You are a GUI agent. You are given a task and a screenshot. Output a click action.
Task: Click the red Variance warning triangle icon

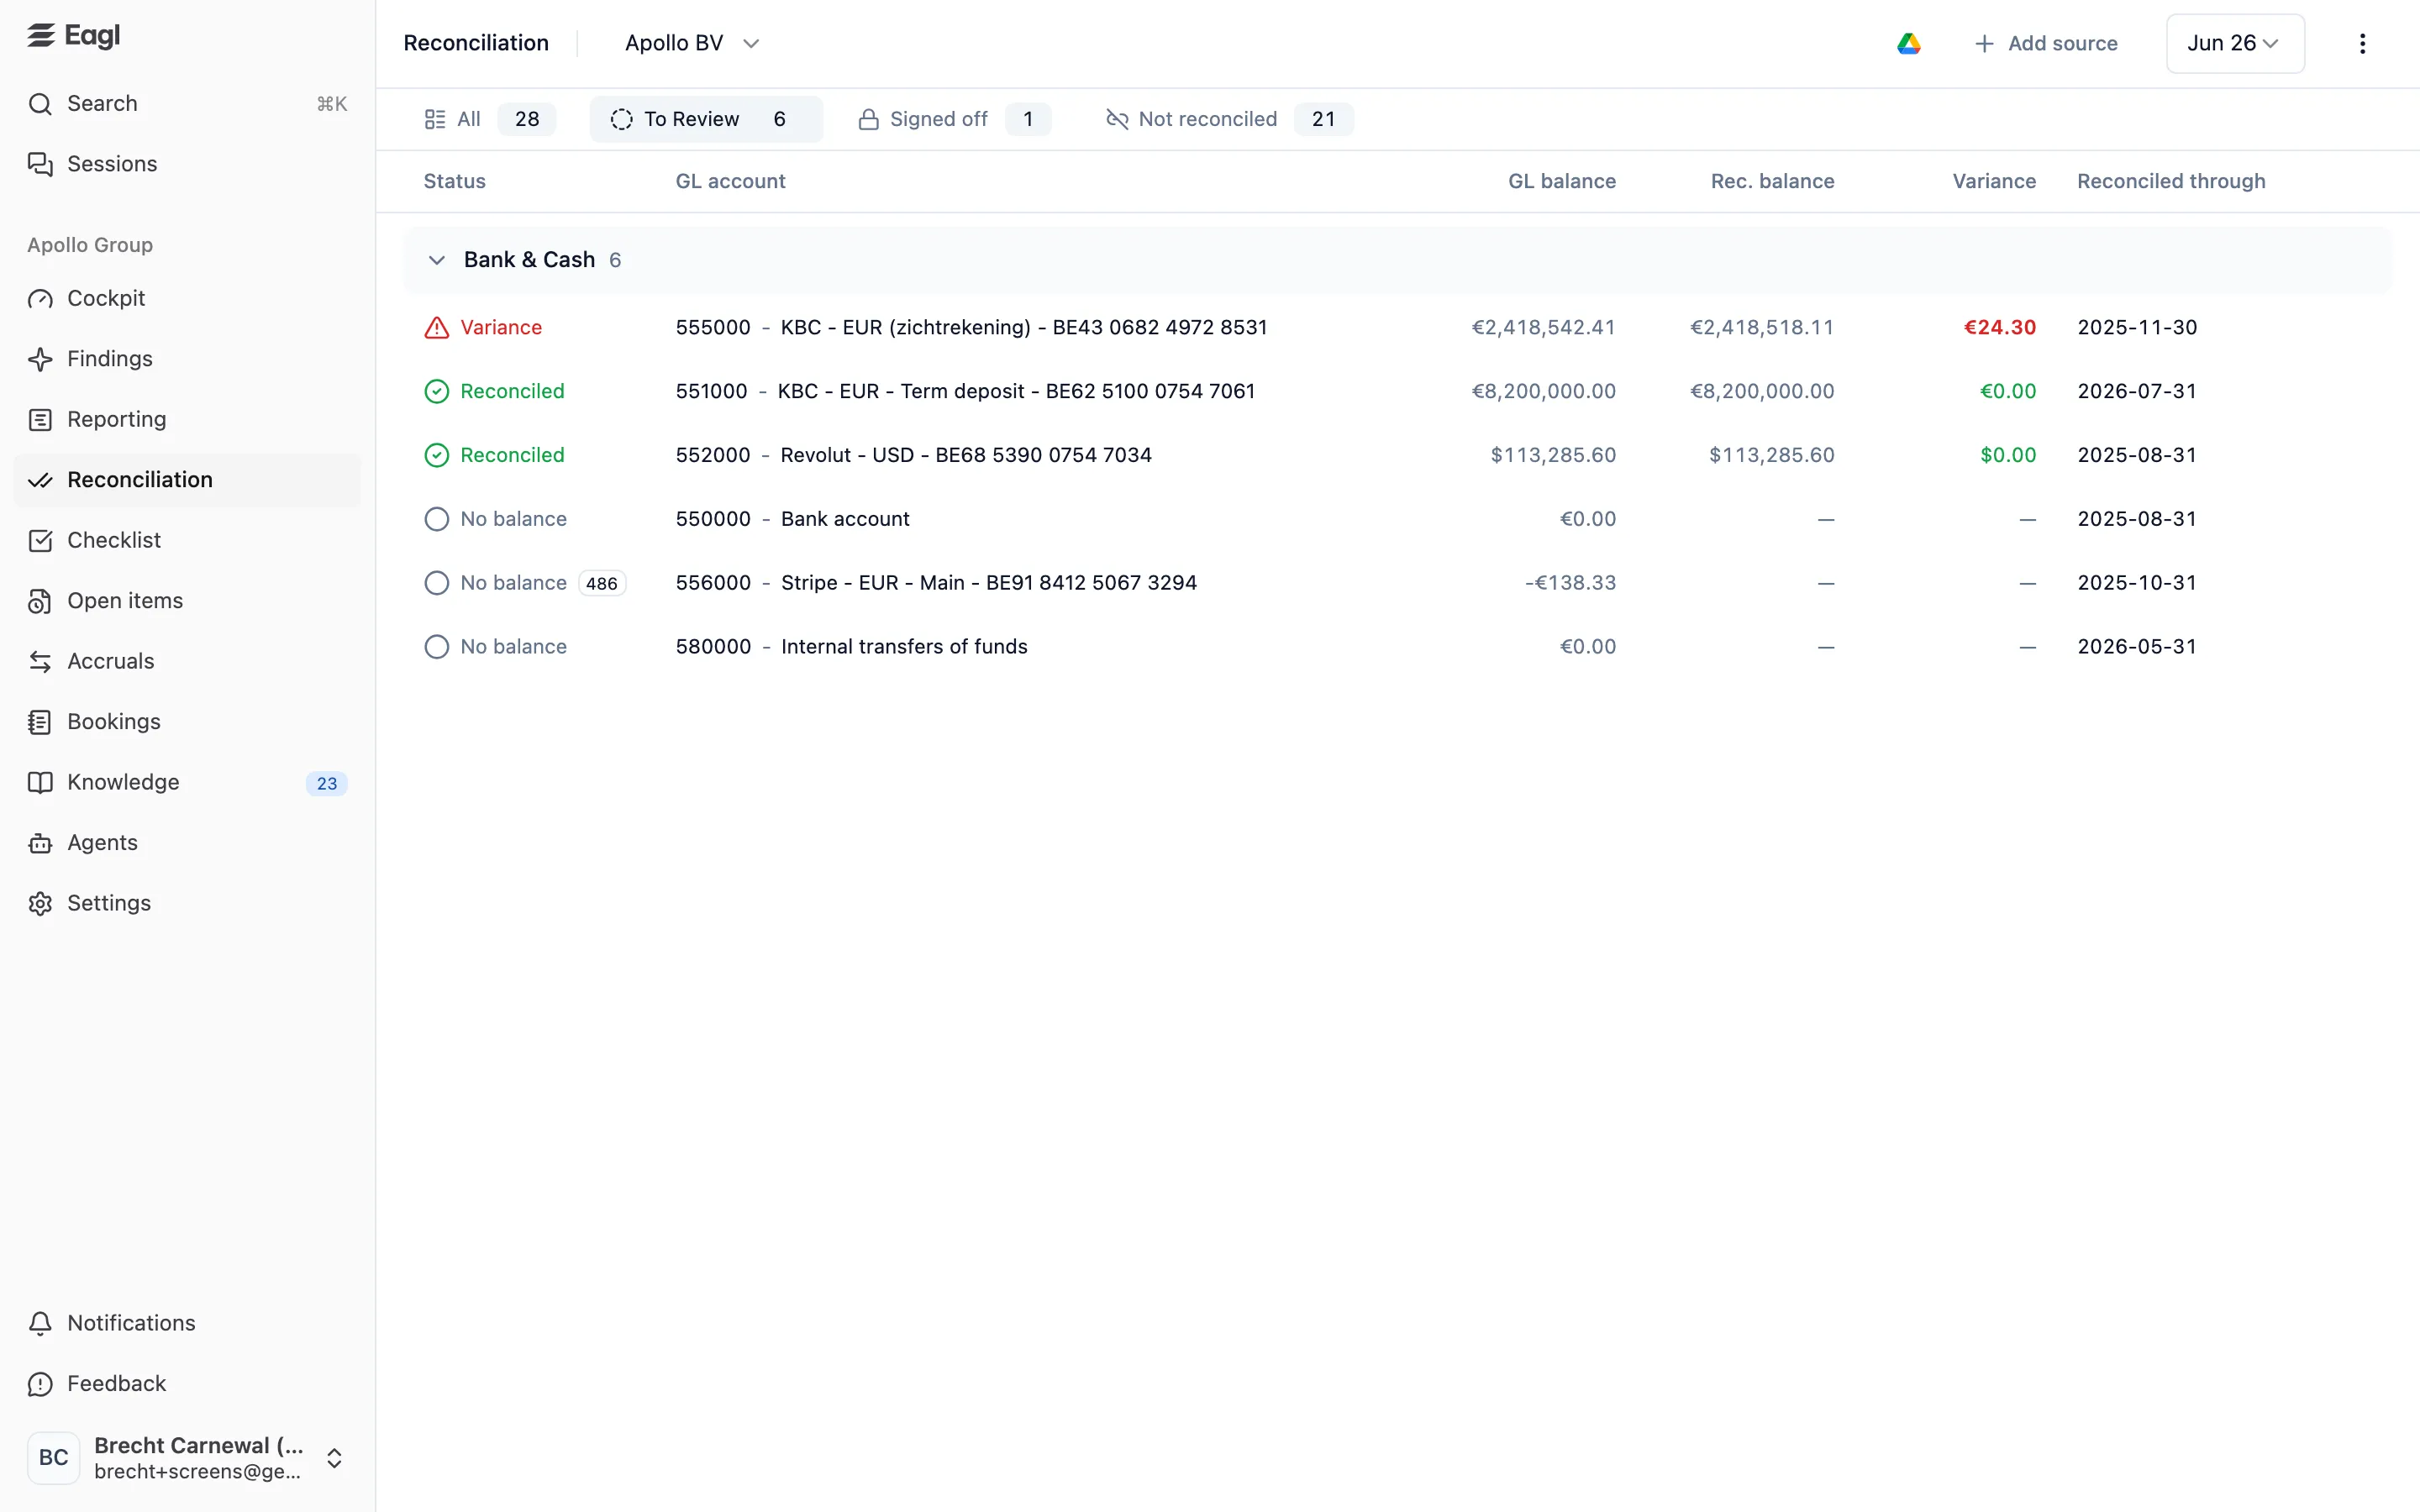[437, 328]
